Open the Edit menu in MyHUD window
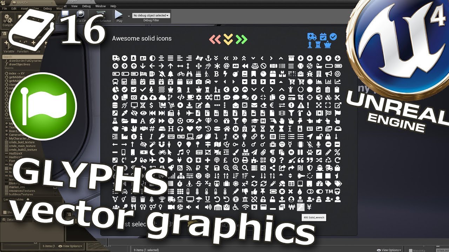This screenshot has width=449, height=252. 14,8
